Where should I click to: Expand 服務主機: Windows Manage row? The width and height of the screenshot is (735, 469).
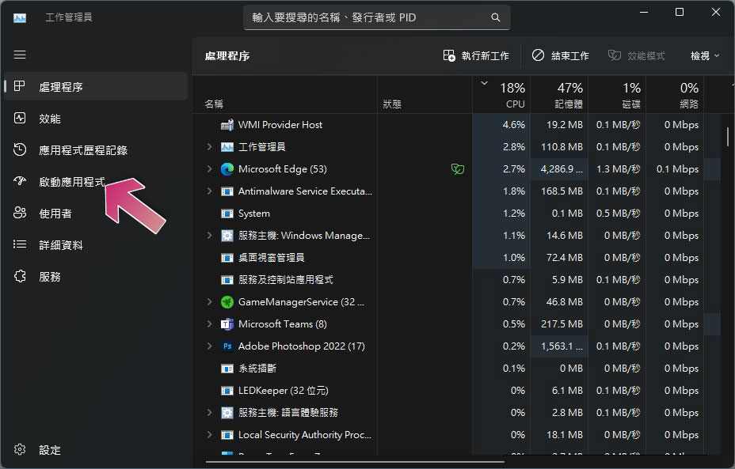tap(209, 236)
